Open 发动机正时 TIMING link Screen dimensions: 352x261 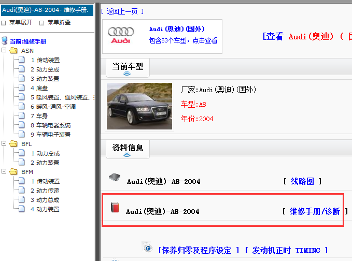(286, 250)
